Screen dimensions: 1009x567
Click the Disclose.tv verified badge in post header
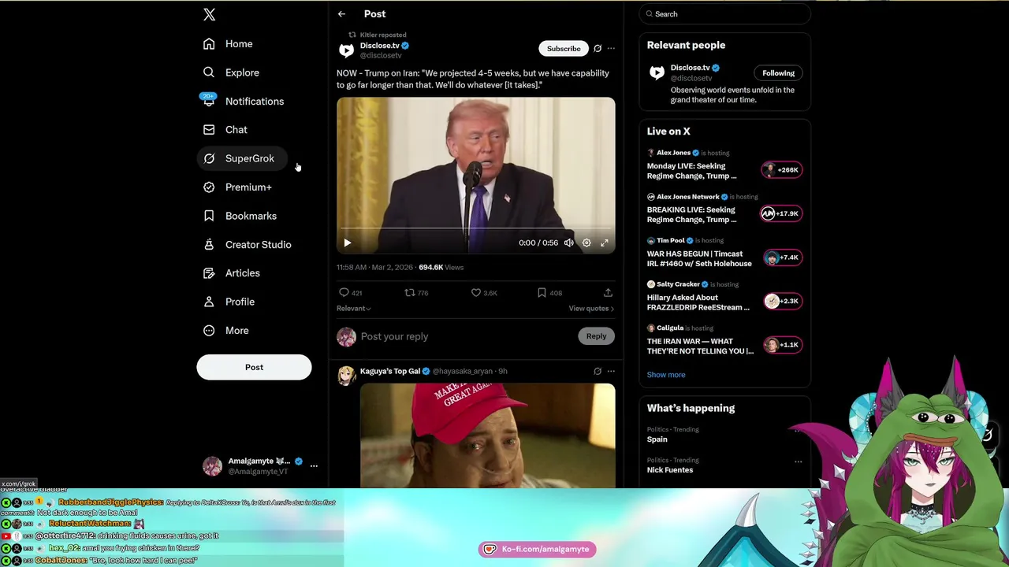[x=405, y=46]
